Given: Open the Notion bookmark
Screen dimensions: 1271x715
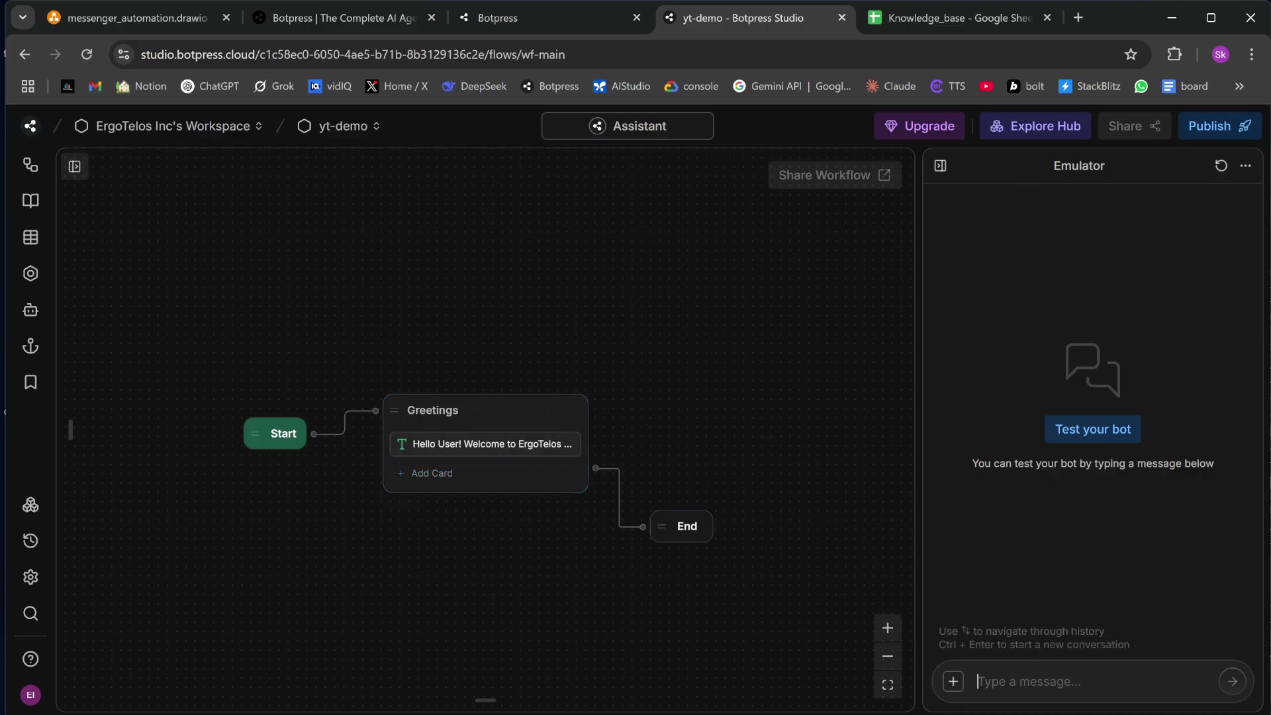Looking at the screenshot, I should 141,86.
